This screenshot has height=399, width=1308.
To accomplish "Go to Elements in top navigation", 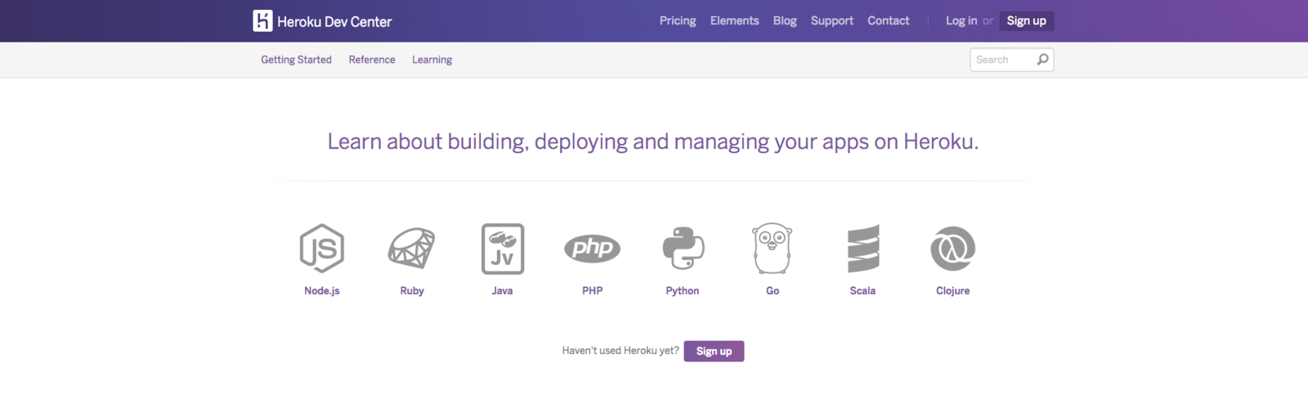I will click(x=735, y=21).
